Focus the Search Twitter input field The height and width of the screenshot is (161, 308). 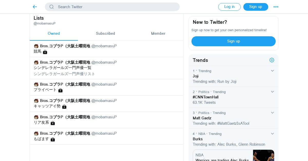pyautogui.click(x=115, y=7)
